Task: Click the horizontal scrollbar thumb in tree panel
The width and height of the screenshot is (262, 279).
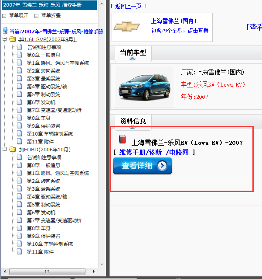Action: click(x=47, y=272)
